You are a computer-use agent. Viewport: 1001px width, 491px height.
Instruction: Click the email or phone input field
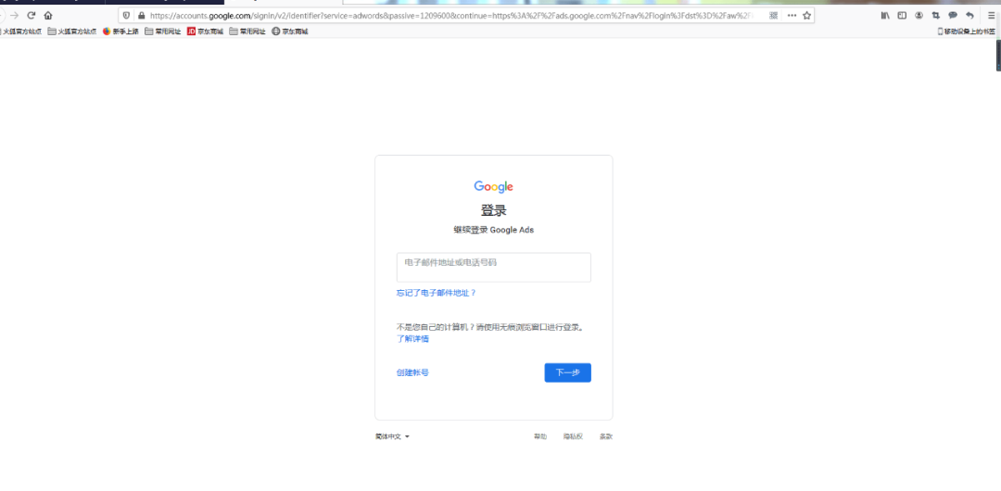coord(493,268)
